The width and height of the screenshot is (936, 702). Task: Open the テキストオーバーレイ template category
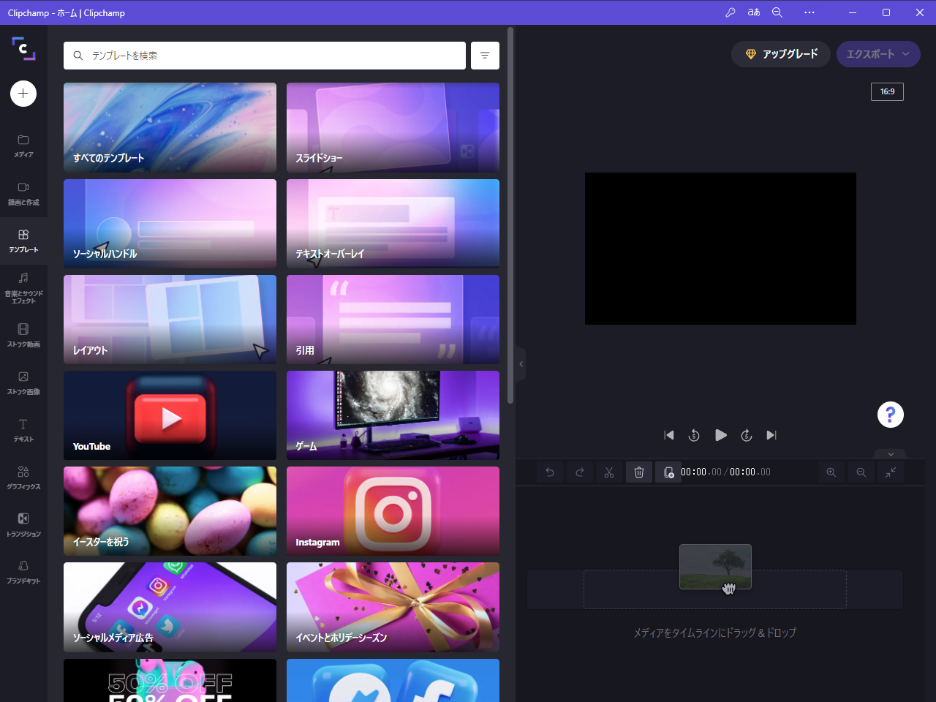coord(393,223)
